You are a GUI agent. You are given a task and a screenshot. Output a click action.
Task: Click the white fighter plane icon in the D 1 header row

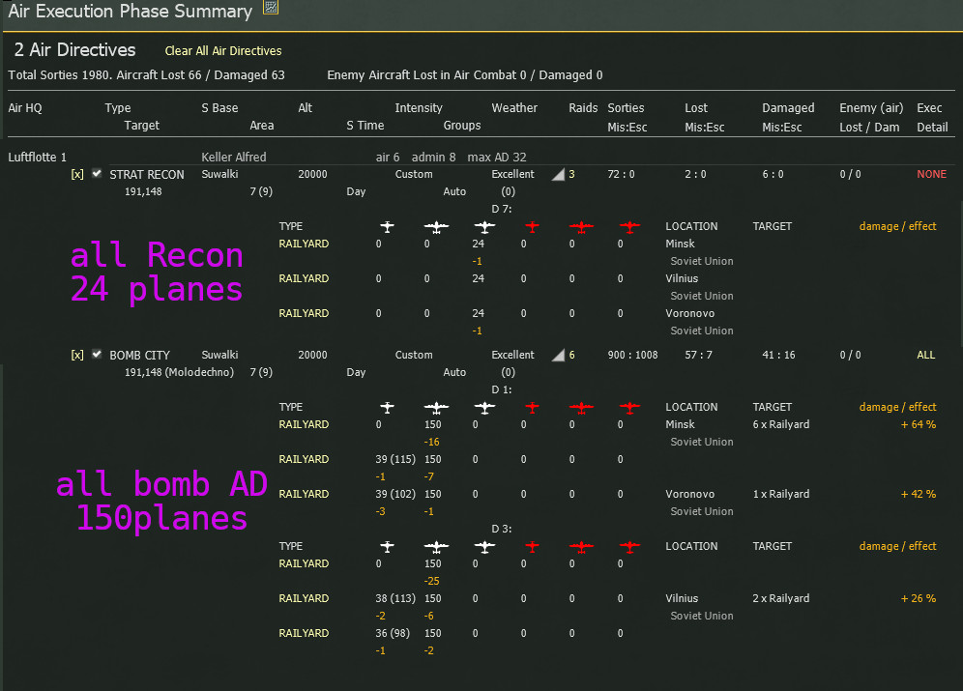pyautogui.click(x=387, y=408)
